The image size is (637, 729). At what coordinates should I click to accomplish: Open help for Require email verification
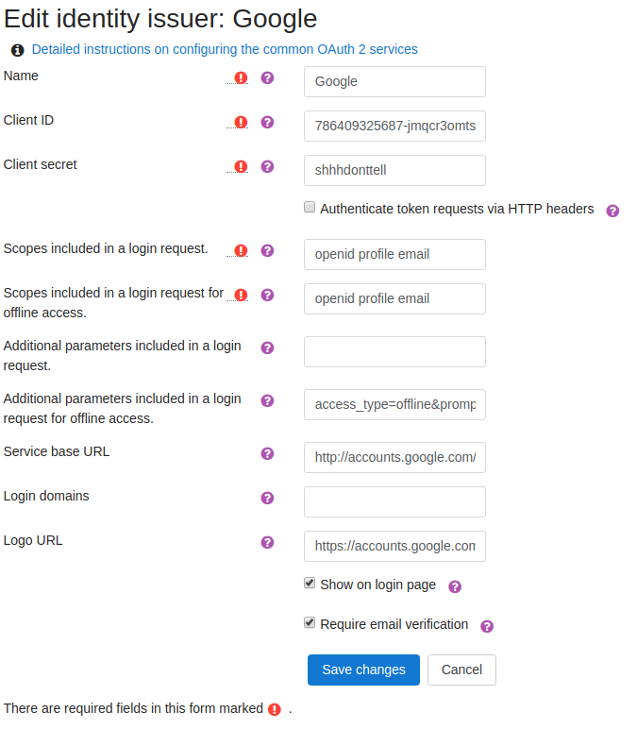click(487, 625)
